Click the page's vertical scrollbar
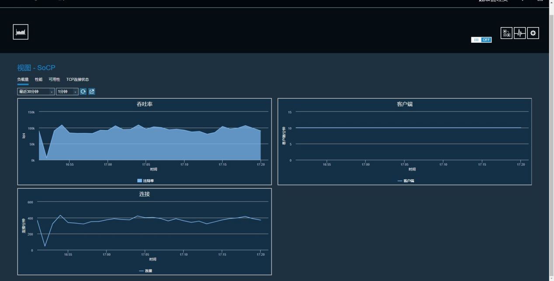Screen dimensions: 554x281 [551, 131]
